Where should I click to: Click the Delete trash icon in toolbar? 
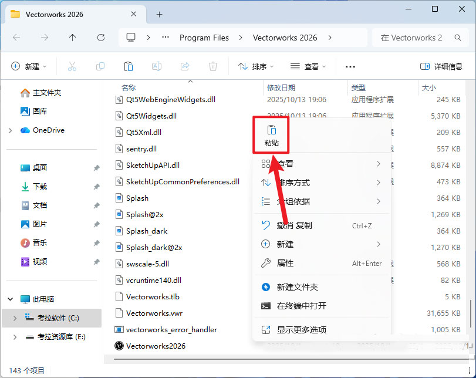(213, 66)
